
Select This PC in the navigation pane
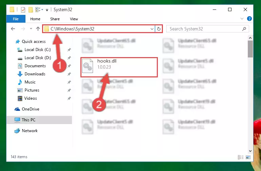(x=39, y=120)
